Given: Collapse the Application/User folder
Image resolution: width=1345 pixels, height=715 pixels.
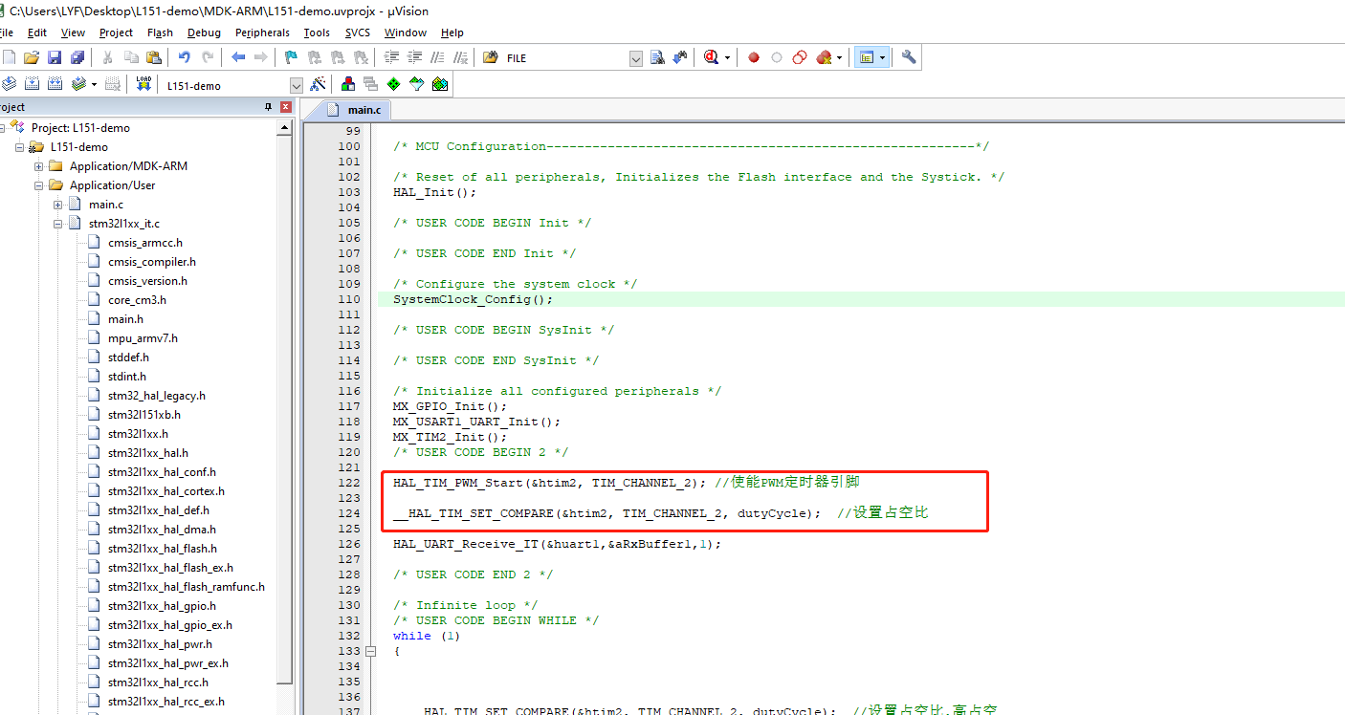Looking at the screenshot, I should coord(39,184).
